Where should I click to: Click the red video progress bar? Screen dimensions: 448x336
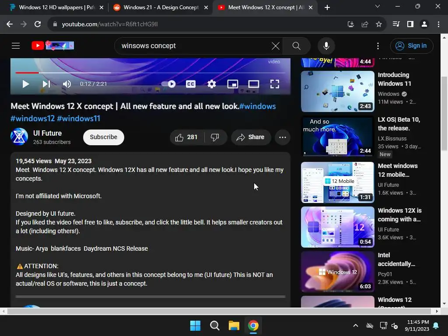(27, 73)
